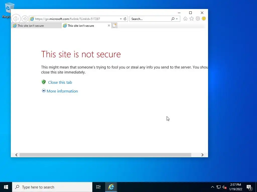Open the Tools gear icon
The width and height of the screenshot is (257, 192).
click(x=198, y=18)
